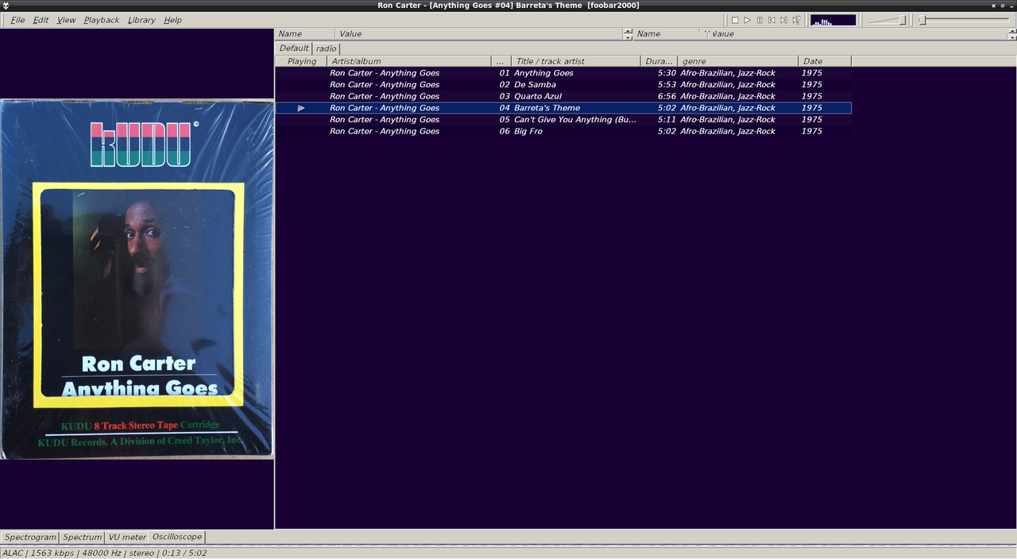This screenshot has height=559, width=1017.
Task: Click the genre cell of Anything Goes row
Action: point(727,73)
